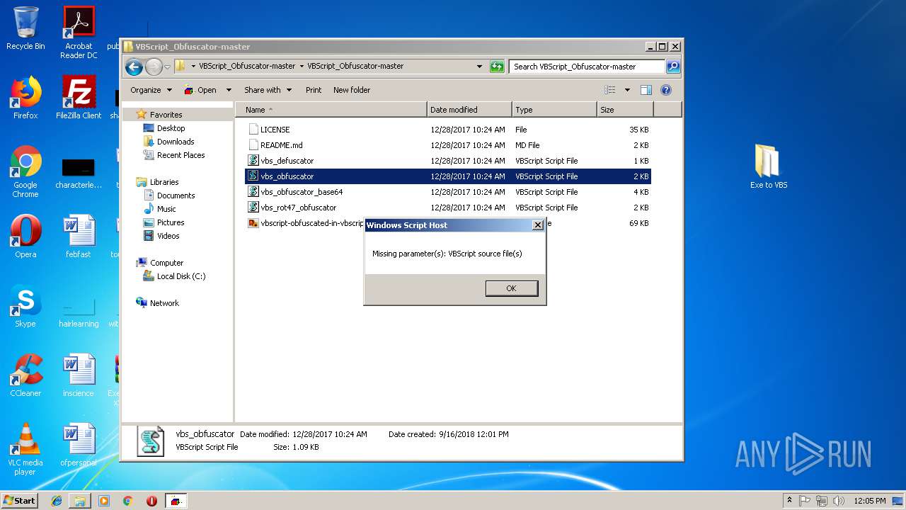
Task: Select Network in navigation pane
Action: click(164, 303)
